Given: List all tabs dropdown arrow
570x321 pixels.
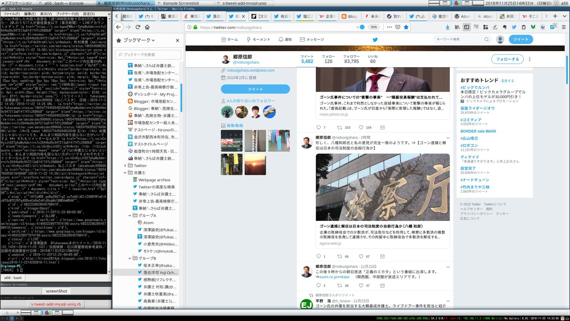Looking at the screenshot, I should (x=564, y=16).
